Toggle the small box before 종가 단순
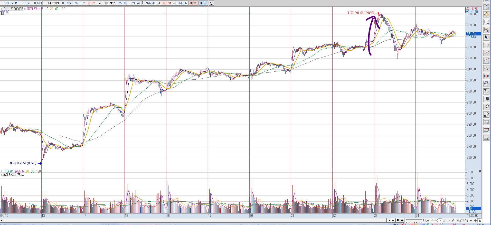This screenshot has height=225, width=491. pyautogui.click(x=25, y=9)
